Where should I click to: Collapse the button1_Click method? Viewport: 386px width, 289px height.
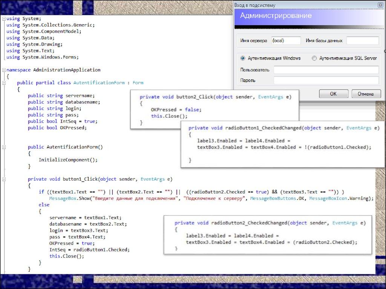coord(3,179)
